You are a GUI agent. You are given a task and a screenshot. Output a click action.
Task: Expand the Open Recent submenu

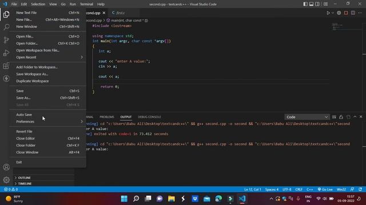pyautogui.click(x=48, y=57)
